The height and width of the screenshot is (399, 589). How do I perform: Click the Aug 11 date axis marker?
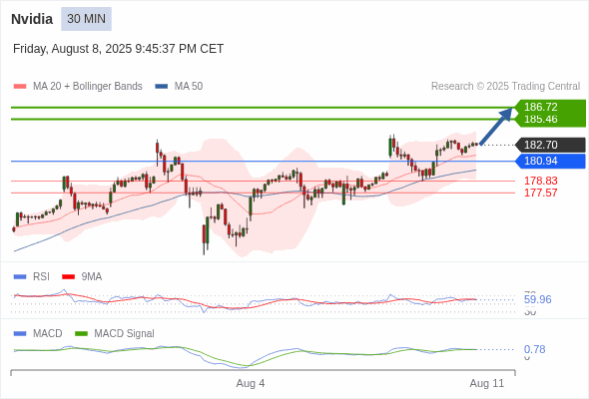coord(487,383)
